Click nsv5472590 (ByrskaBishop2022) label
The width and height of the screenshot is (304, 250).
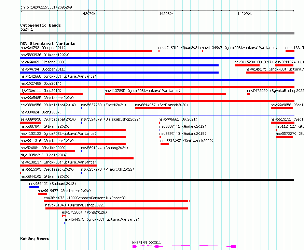point(276,91)
